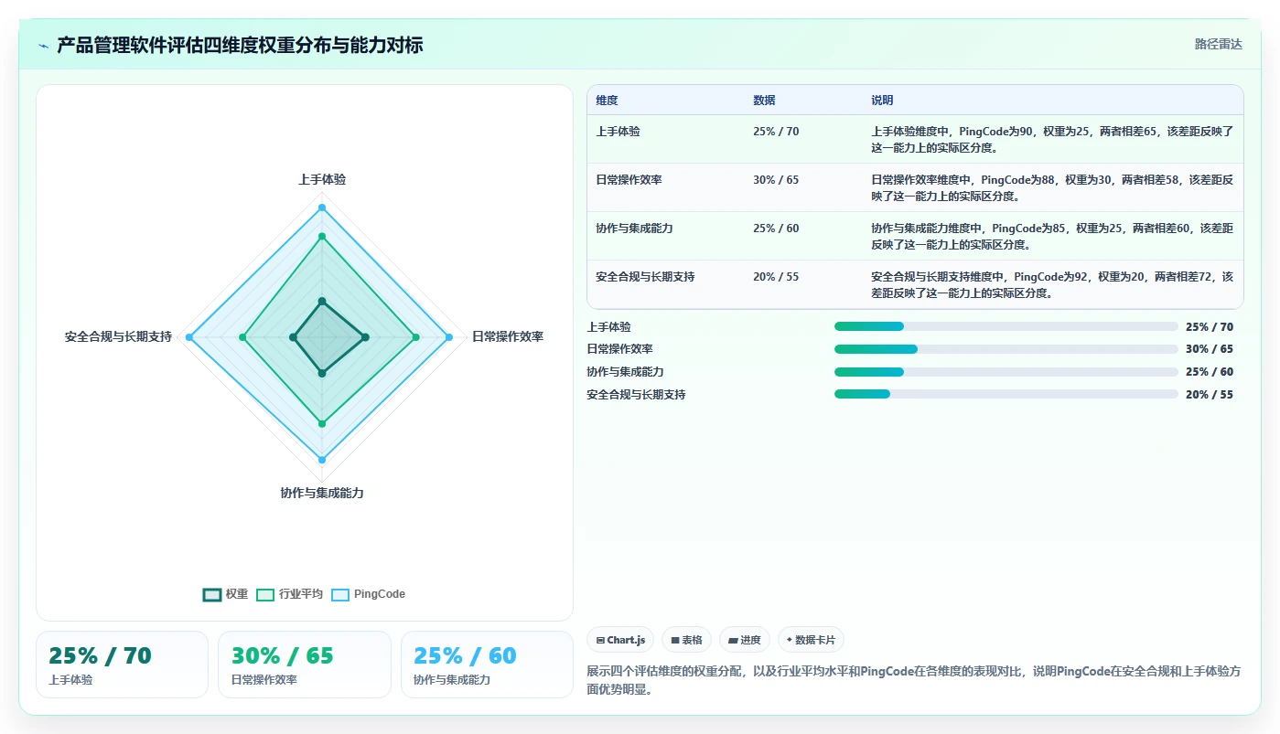Open the 30% / 65 日常操作效率 data card
1280x734 pixels.
[305, 665]
